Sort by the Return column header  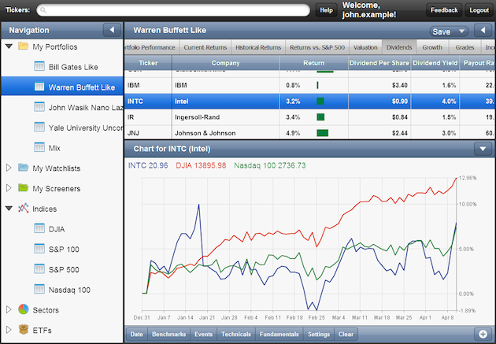pos(314,63)
